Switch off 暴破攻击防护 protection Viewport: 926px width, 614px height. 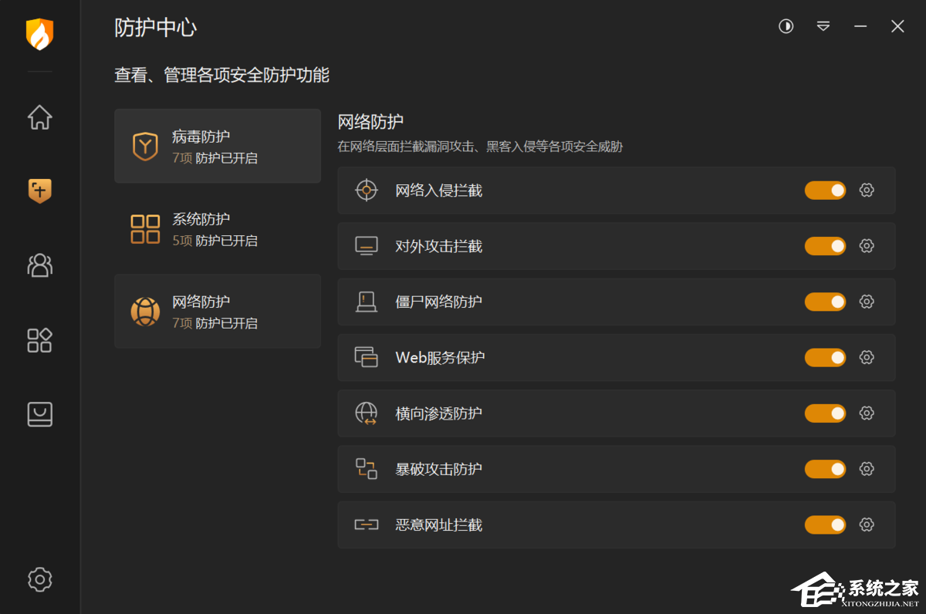(825, 469)
